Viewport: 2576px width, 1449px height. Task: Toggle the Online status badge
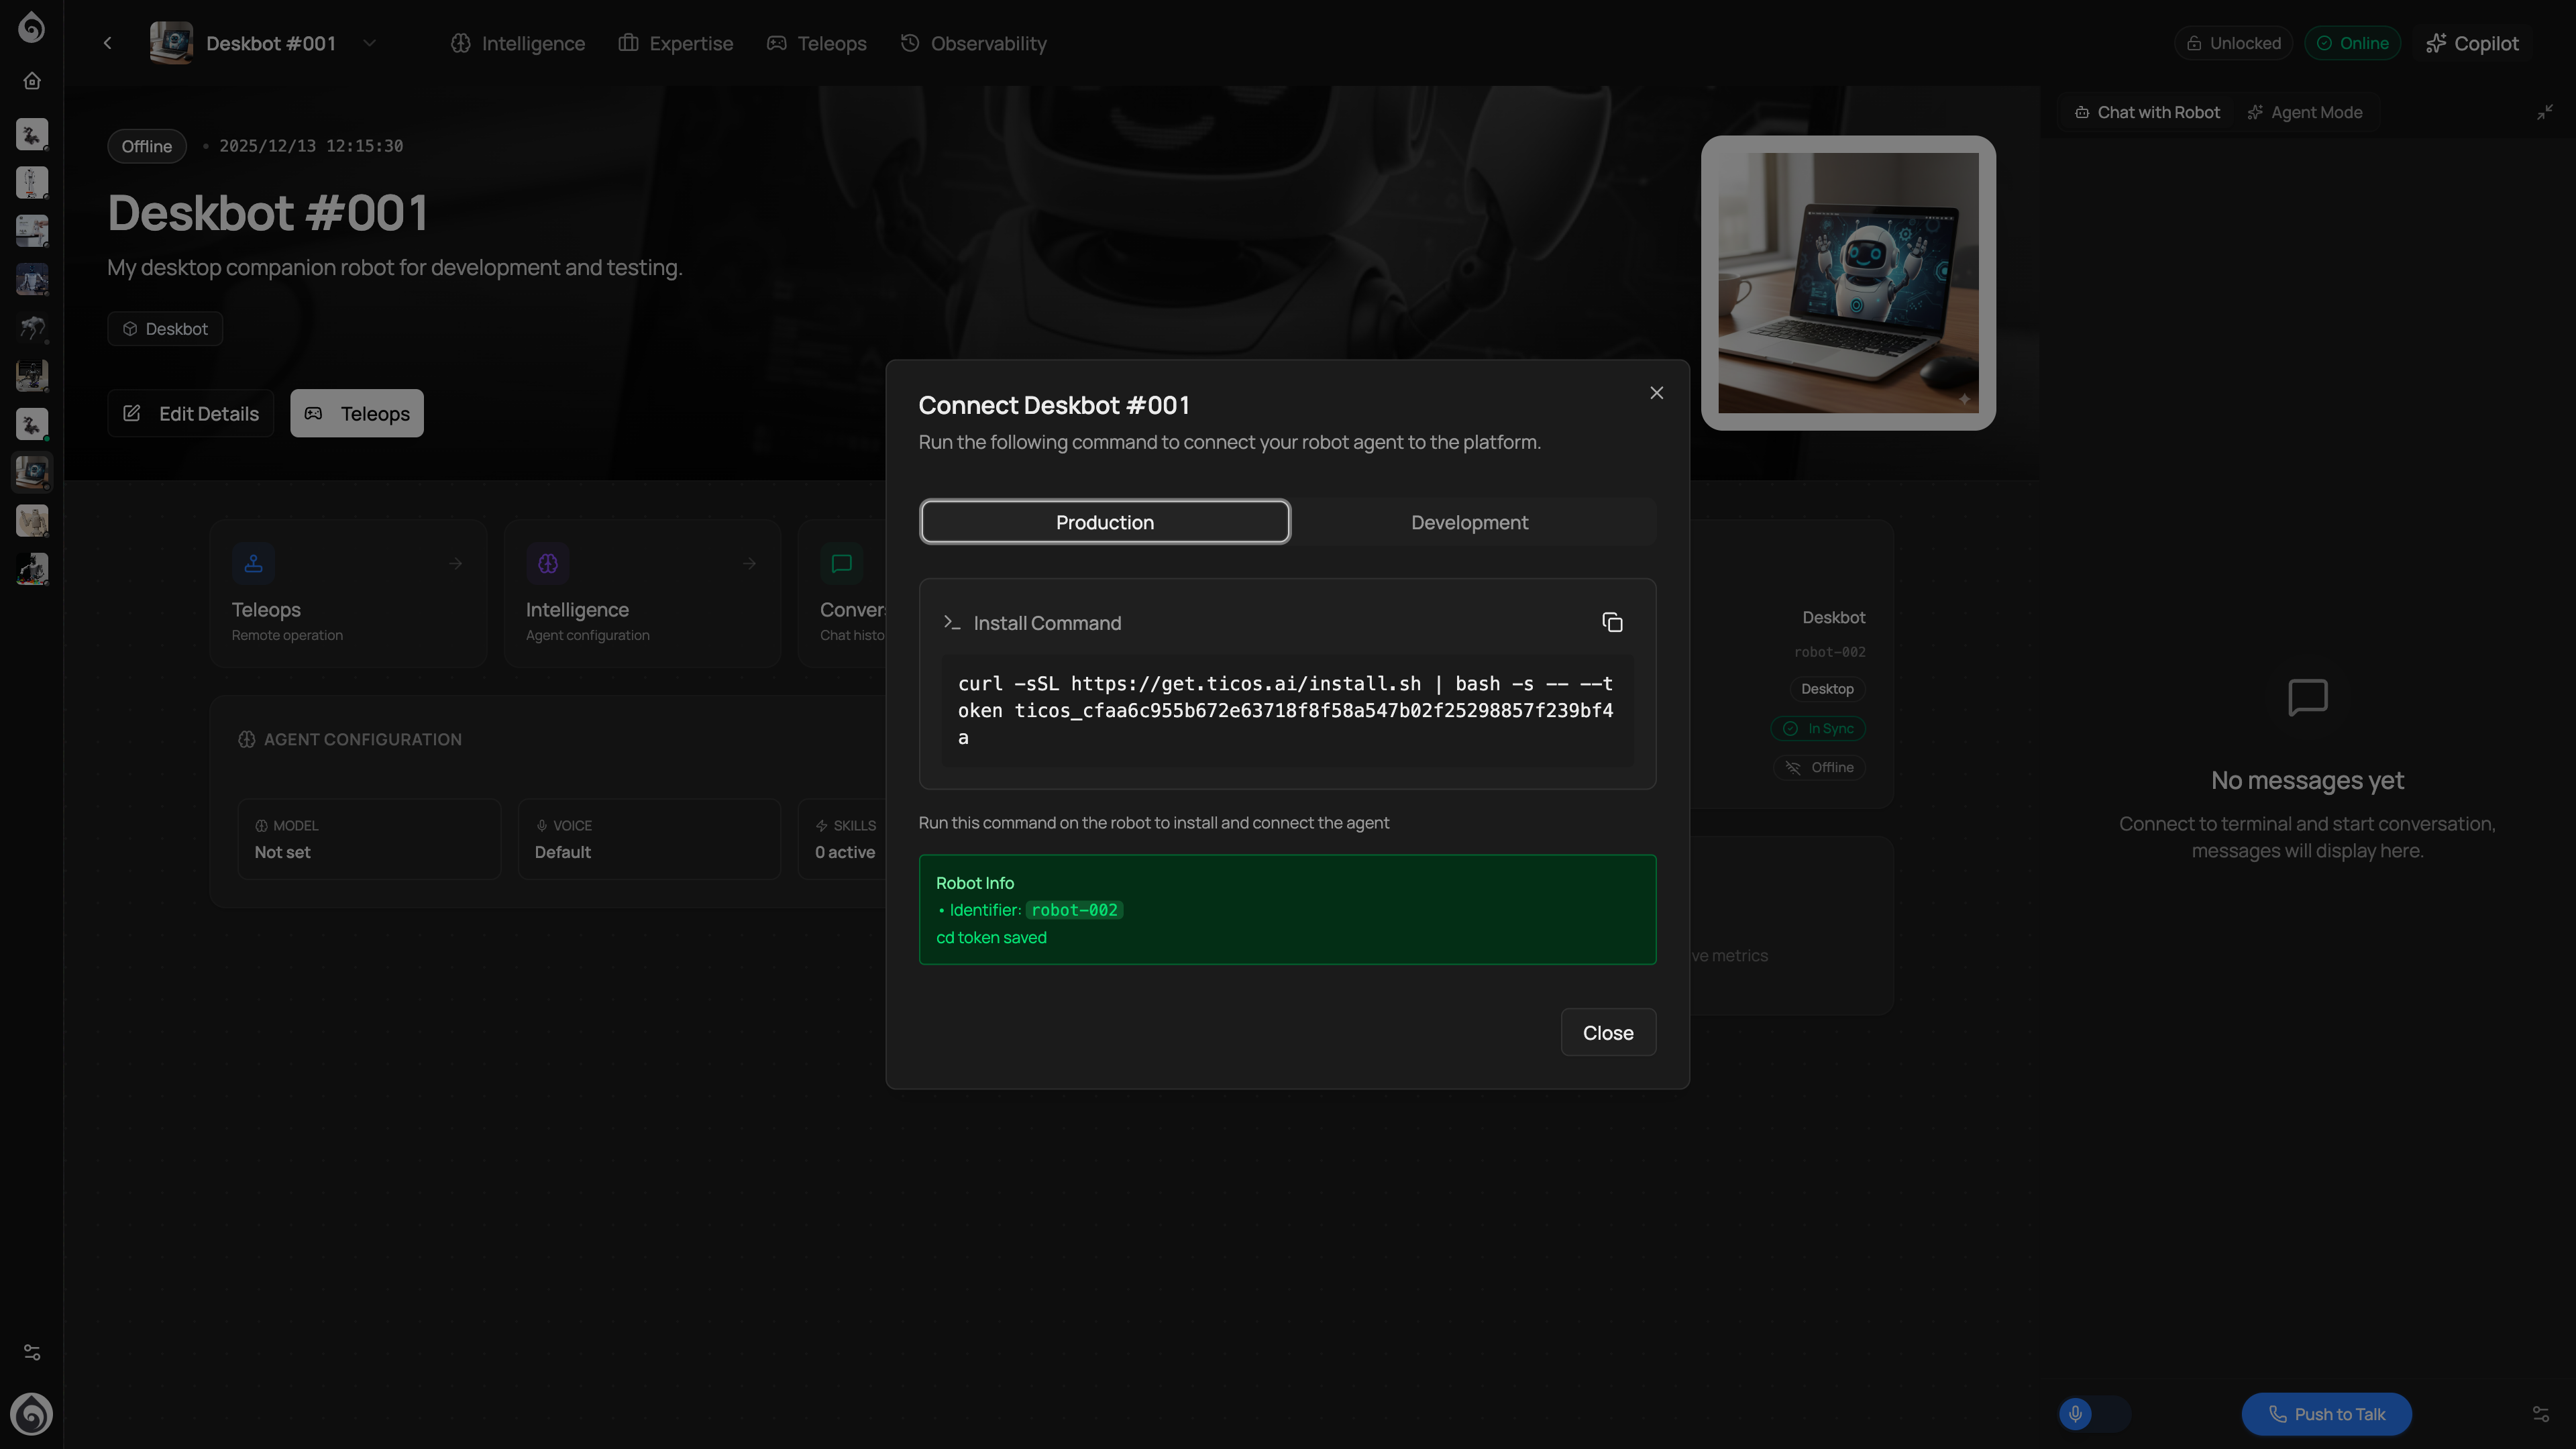(x=2352, y=43)
